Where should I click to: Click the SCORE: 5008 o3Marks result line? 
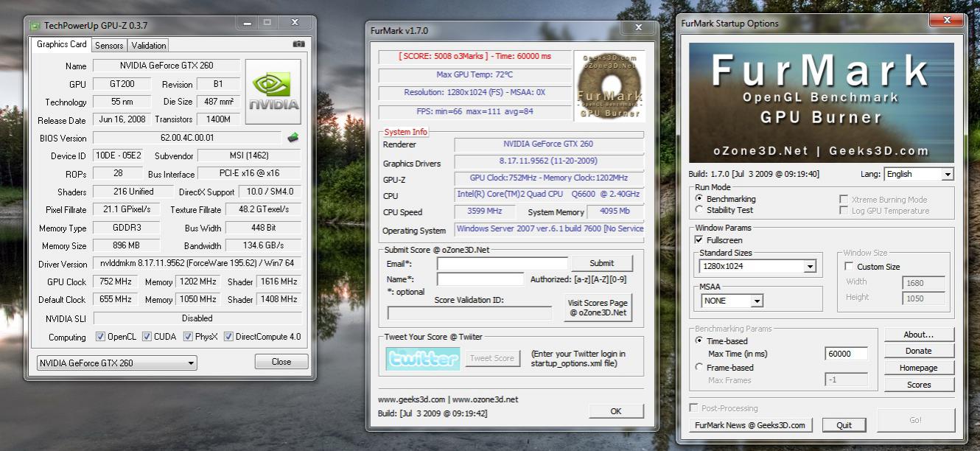click(x=474, y=57)
